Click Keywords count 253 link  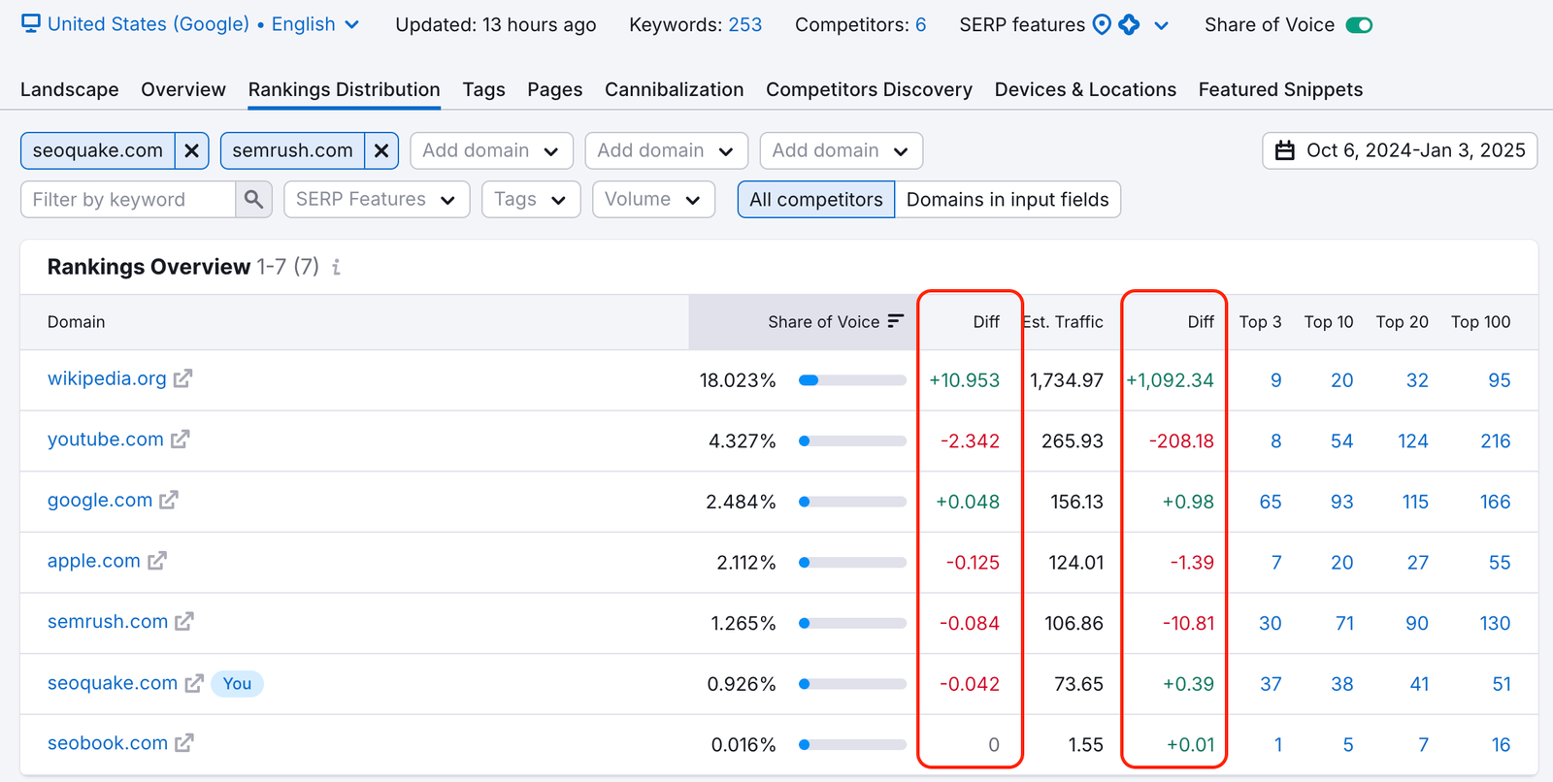(x=744, y=25)
